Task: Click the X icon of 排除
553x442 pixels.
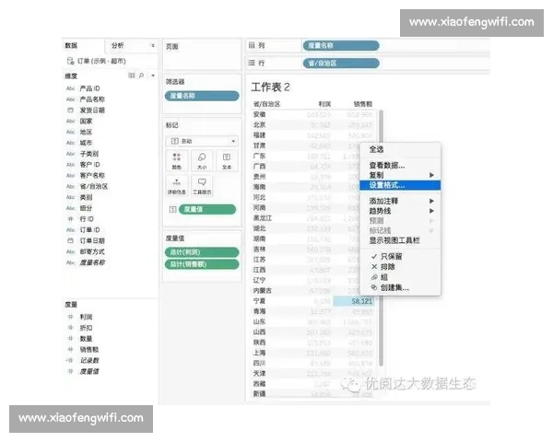Action: pyautogui.click(x=374, y=267)
